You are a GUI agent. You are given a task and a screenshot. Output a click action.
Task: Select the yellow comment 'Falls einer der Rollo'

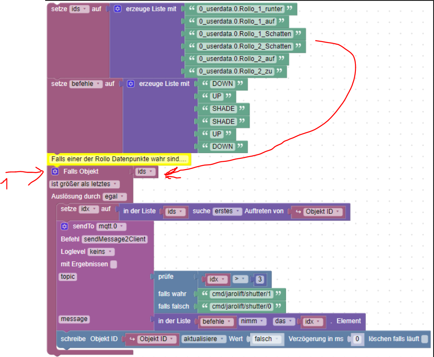[x=119, y=159]
